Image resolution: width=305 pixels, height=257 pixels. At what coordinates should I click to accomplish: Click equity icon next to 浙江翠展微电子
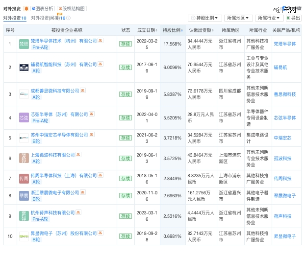[83, 192]
